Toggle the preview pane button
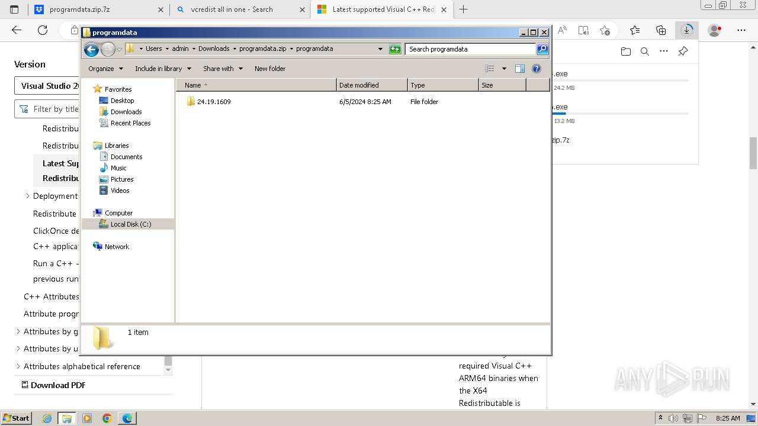This screenshot has height=426, width=758. coord(520,69)
